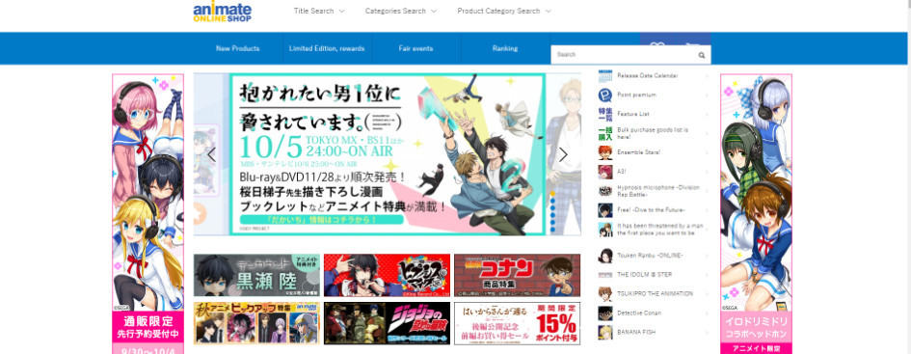Open the Release Date Calendar link

647,75
